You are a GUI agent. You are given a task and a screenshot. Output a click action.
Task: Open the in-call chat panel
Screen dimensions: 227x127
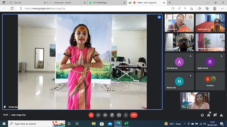tap(215, 115)
